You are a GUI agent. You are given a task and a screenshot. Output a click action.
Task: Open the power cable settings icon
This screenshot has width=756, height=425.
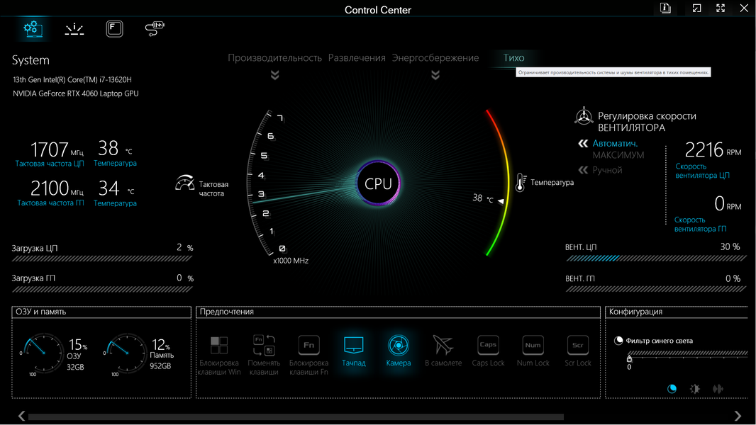click(x=155, y=29)
